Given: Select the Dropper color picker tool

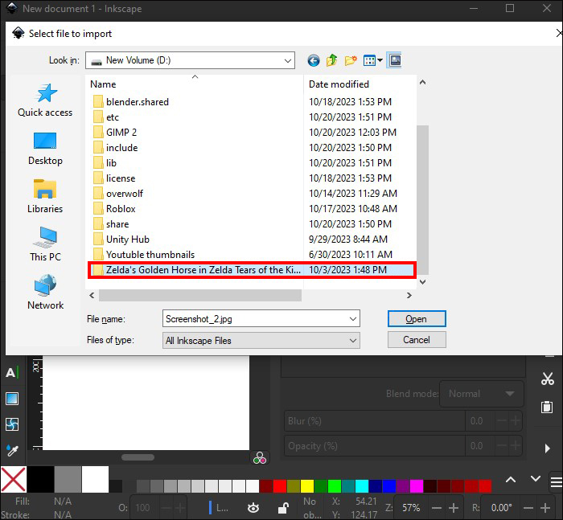Looking at the screenshot, I should pyautogui.click(x=12, y=450).
